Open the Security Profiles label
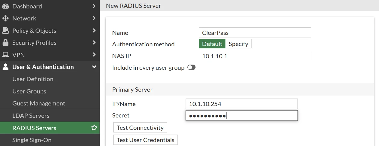 [x=34, y=43]
